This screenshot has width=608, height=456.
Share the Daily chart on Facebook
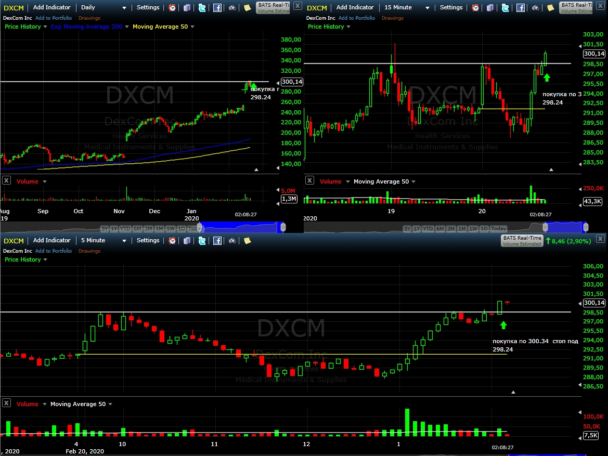click(x=217, y=8)
